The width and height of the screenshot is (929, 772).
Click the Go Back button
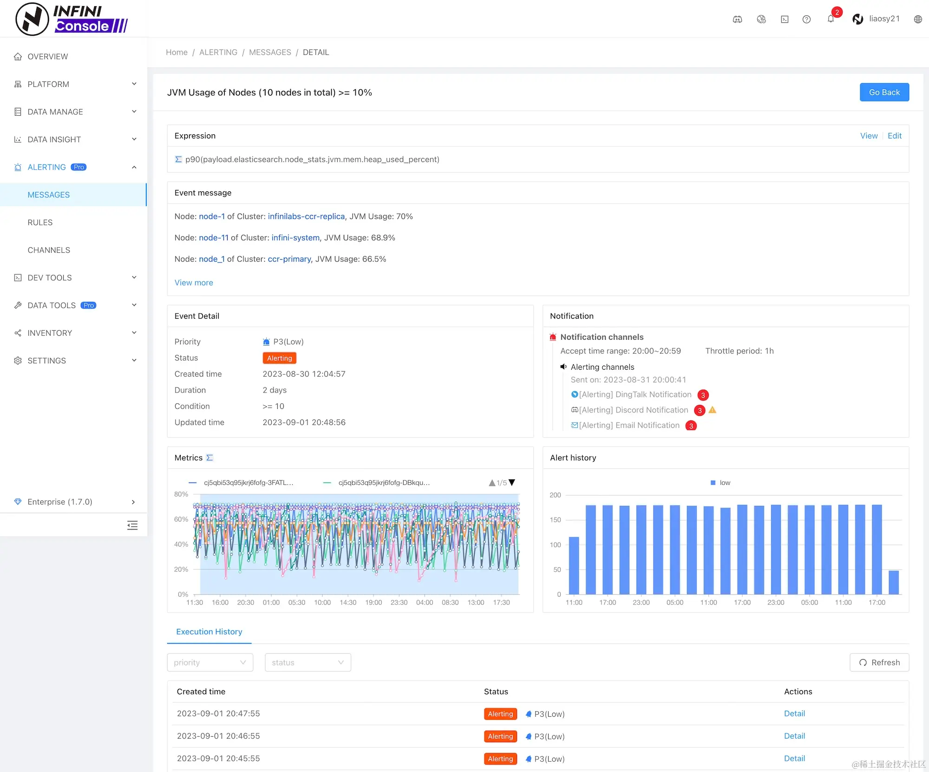(884, 92)
